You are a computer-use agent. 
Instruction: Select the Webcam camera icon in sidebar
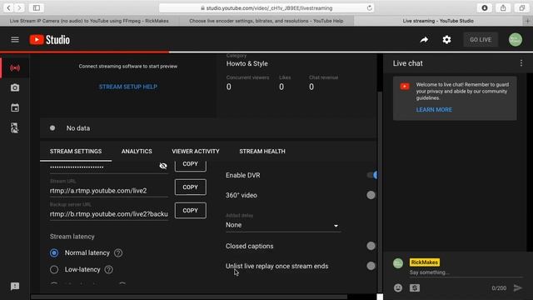[15, 87]
